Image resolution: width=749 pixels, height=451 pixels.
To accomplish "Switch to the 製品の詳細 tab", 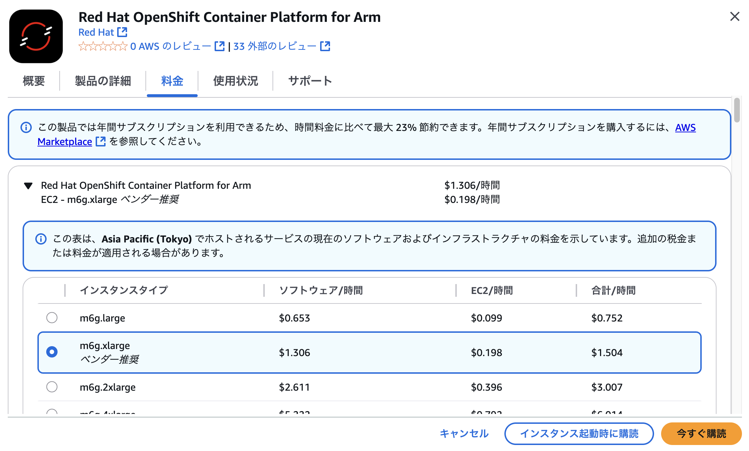I will (x=103, y=81).
